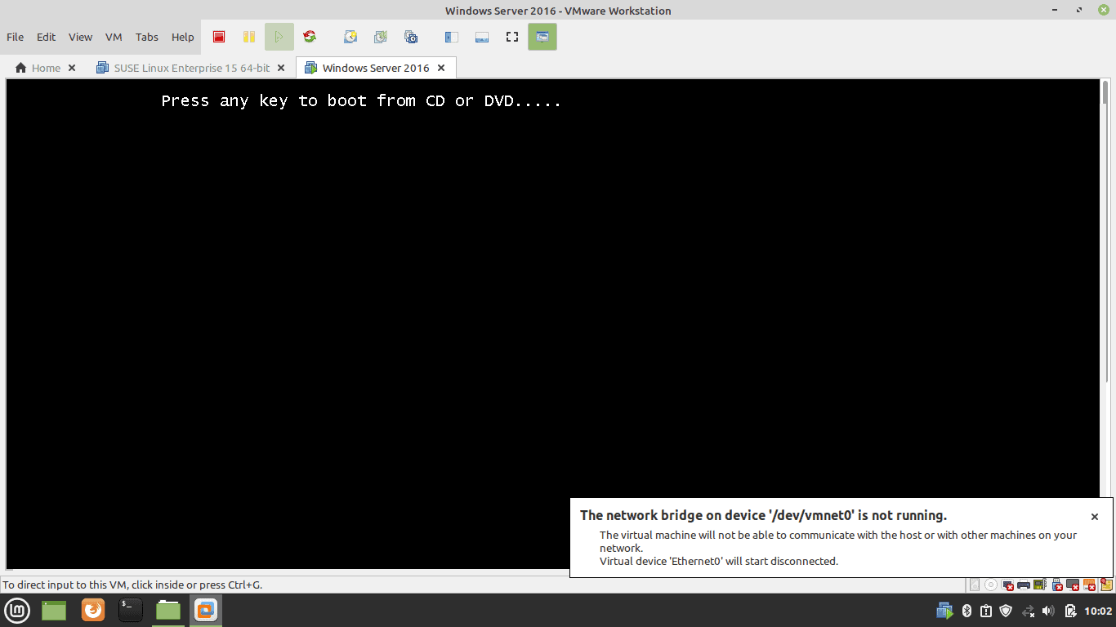
Task: Click the green power-on play icon
Action: (279, 37)
